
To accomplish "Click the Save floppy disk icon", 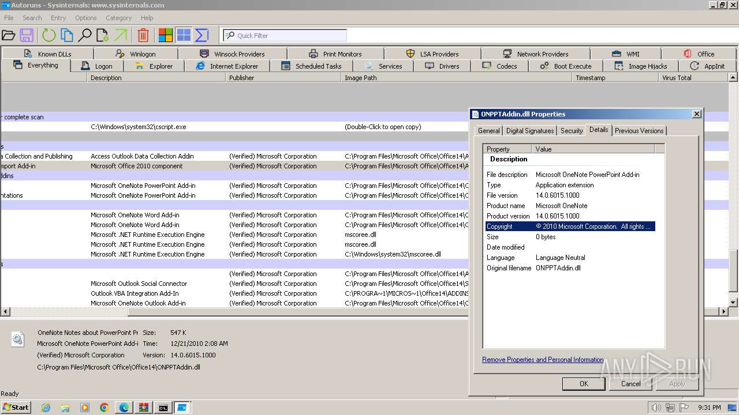I will point(27,36).
